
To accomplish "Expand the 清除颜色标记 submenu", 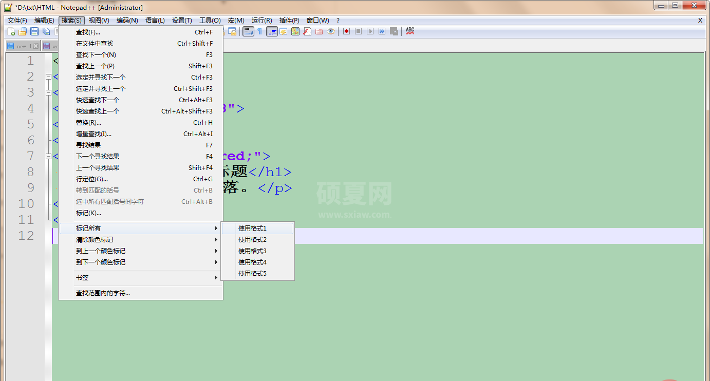I will point(140,240).
